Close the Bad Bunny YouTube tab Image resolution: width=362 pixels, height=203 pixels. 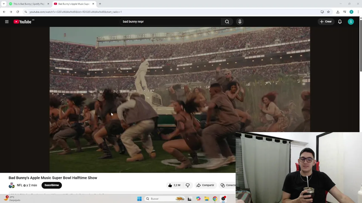point(93,4)
